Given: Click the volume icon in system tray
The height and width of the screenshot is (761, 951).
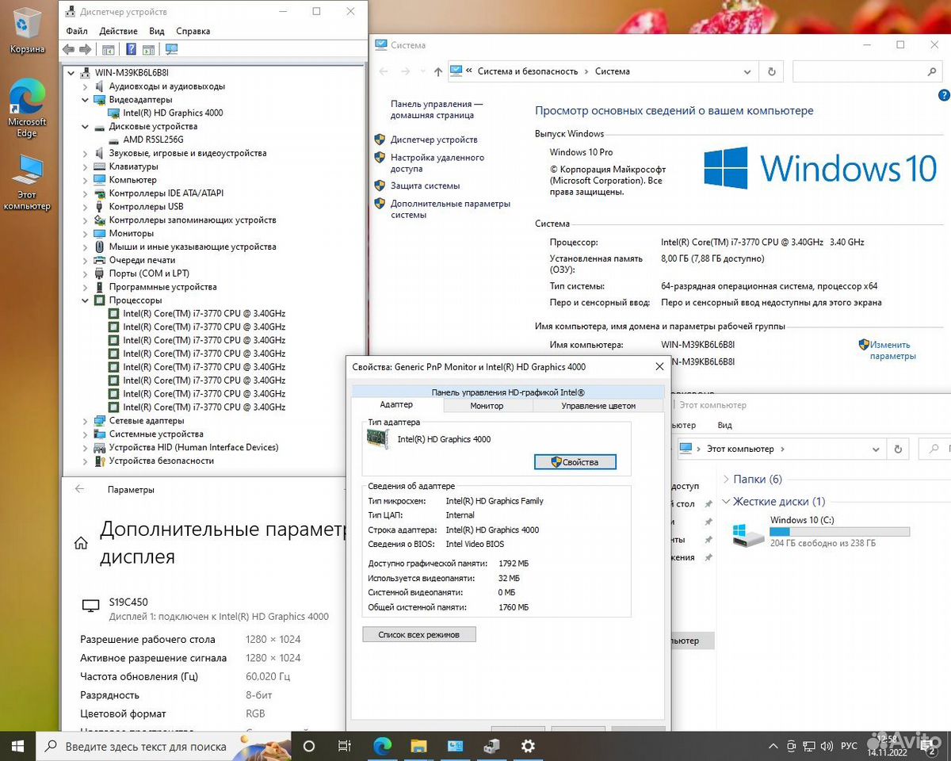Looking at the screenshot, I should [x=825, y=746].
